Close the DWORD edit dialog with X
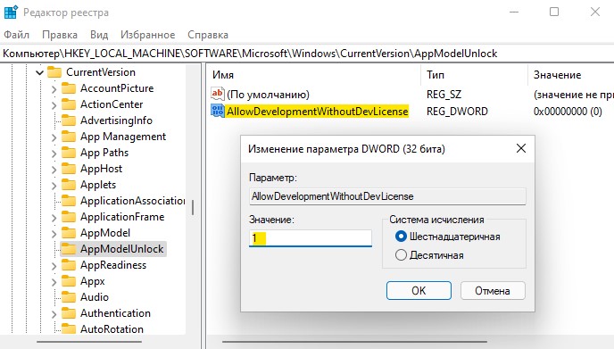The width and height of the screenshot is (614, 349). pyautogui.click(x=521, y=148)
